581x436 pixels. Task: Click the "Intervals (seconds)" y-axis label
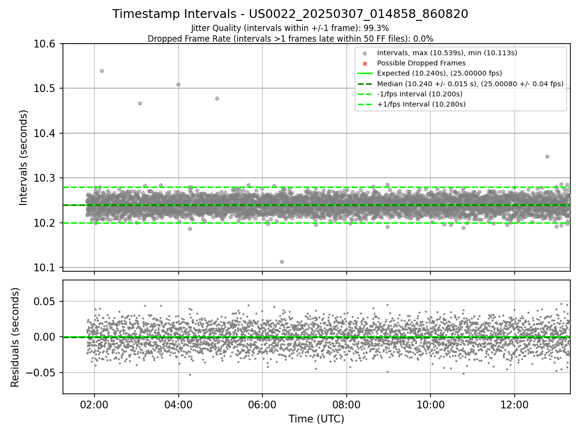coord(24,157)
